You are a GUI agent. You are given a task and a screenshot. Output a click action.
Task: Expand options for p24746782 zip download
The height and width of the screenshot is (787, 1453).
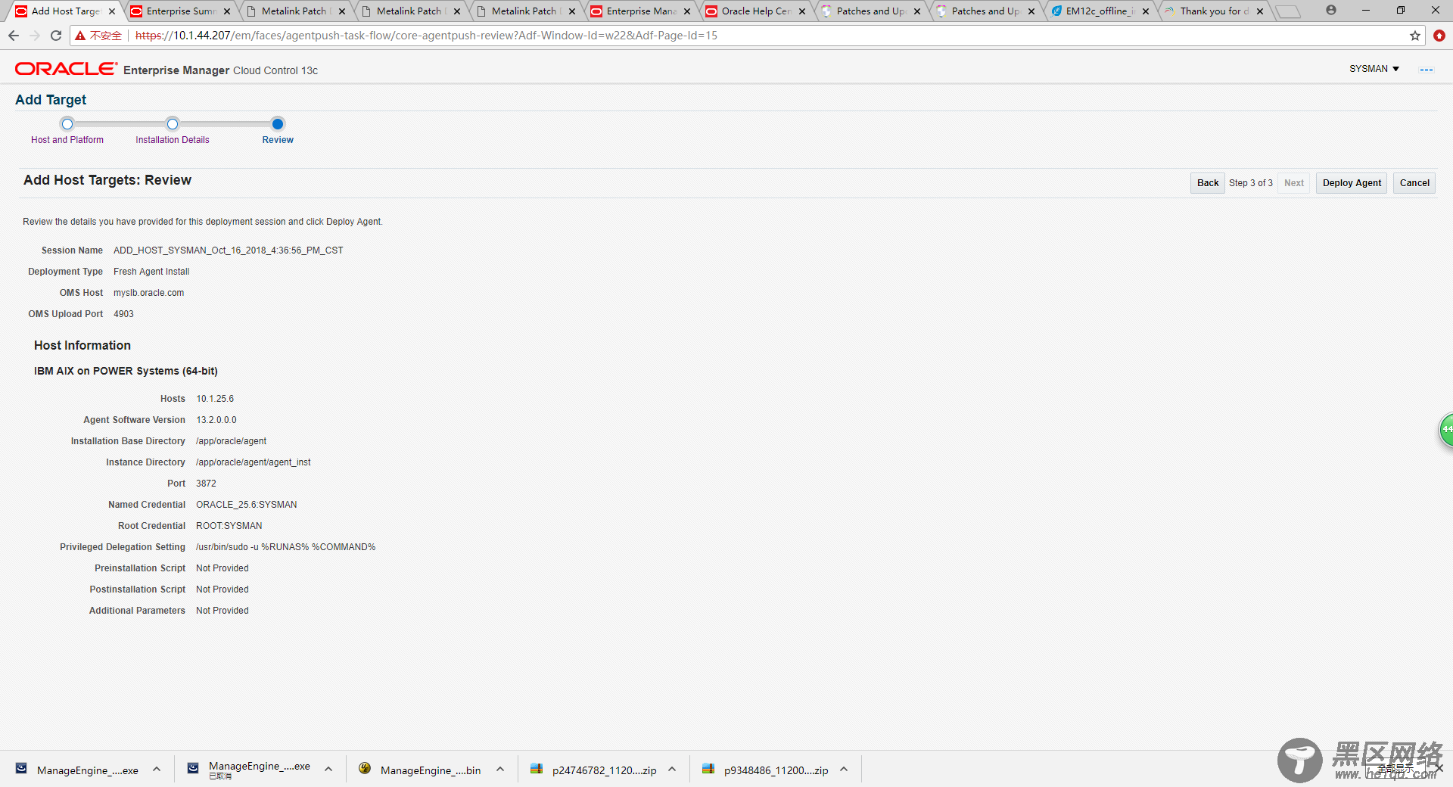click(x=672, y=770)
